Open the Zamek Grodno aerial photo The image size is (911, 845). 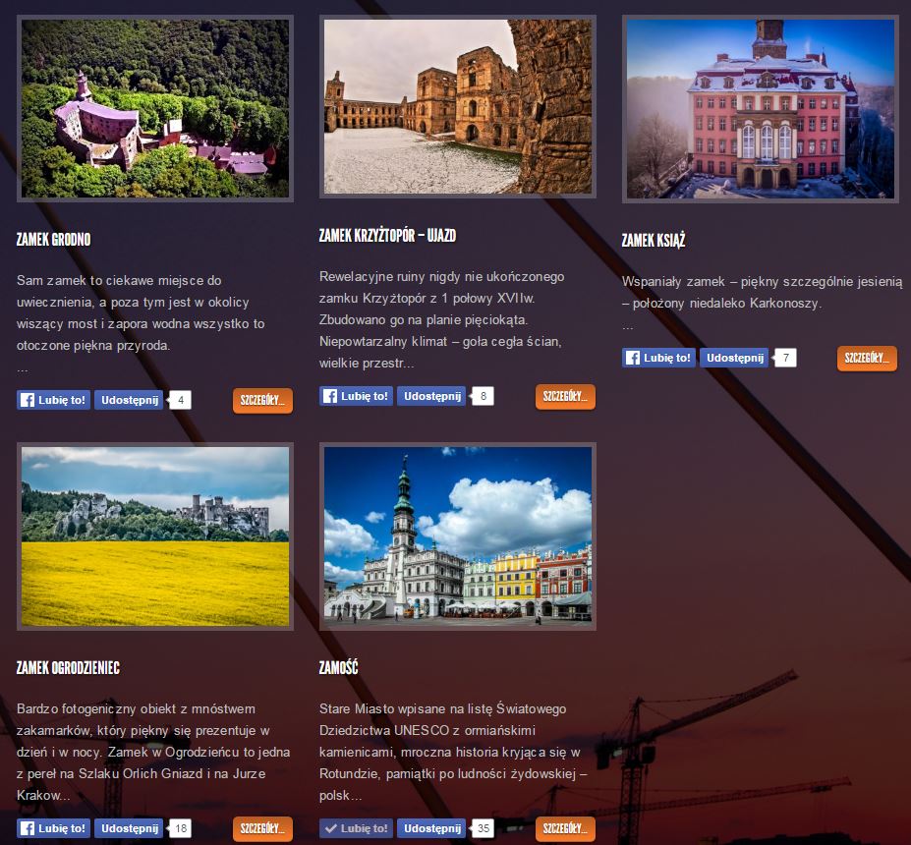tap(155, 109)
